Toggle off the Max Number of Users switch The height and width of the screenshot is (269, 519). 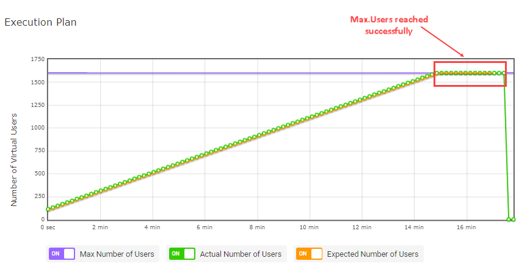point(61,254)
